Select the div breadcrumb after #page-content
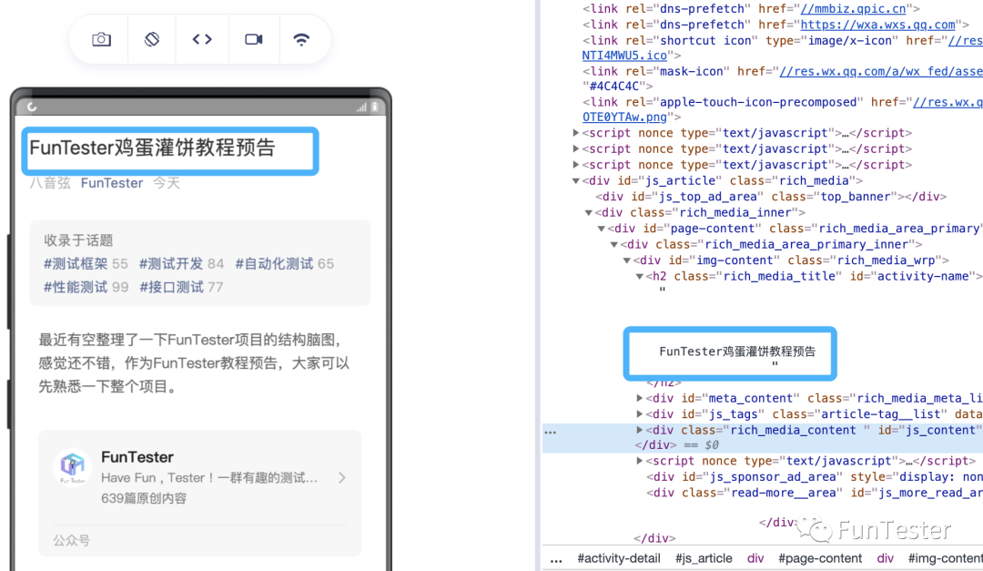This screenshot has height=571, width=983. [886, 558]
